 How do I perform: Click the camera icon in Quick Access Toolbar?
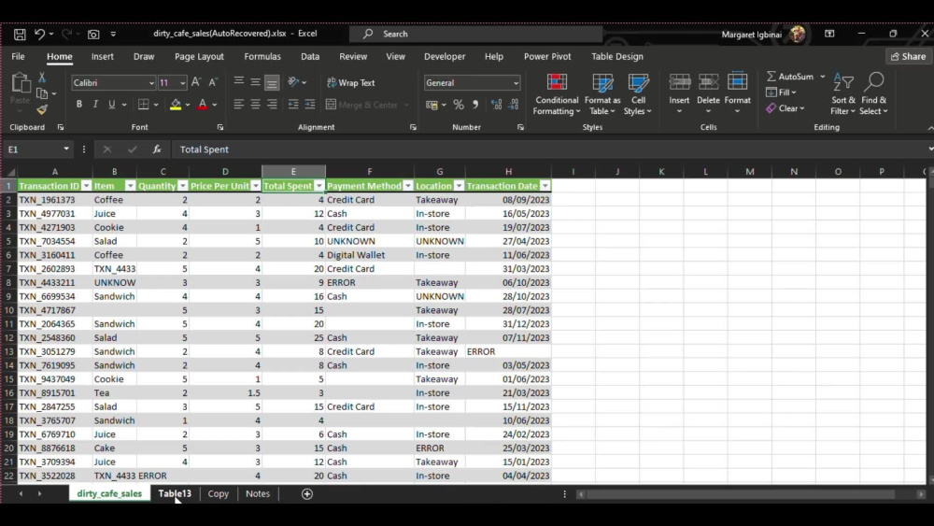[x=93, y=34]
